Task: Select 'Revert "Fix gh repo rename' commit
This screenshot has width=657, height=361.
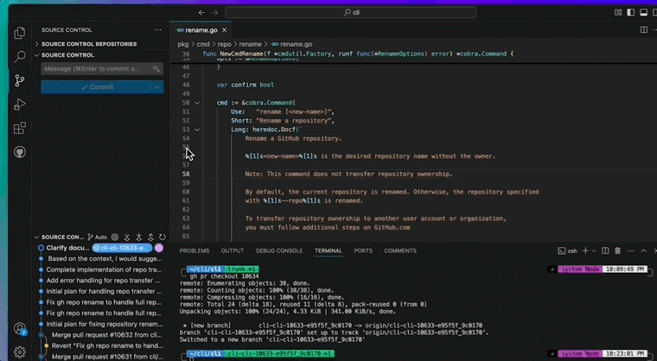Action: click(x=107, y=346)
